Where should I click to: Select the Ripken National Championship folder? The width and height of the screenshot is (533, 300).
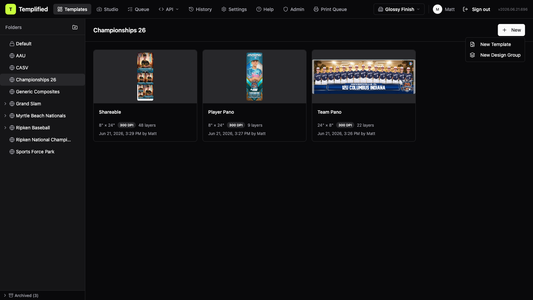tap(42, 140)
